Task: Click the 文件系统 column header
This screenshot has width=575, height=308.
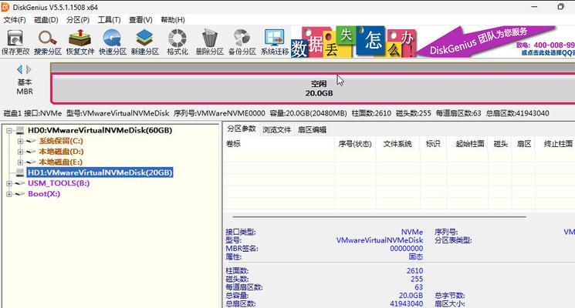Action: pos(397,144)
